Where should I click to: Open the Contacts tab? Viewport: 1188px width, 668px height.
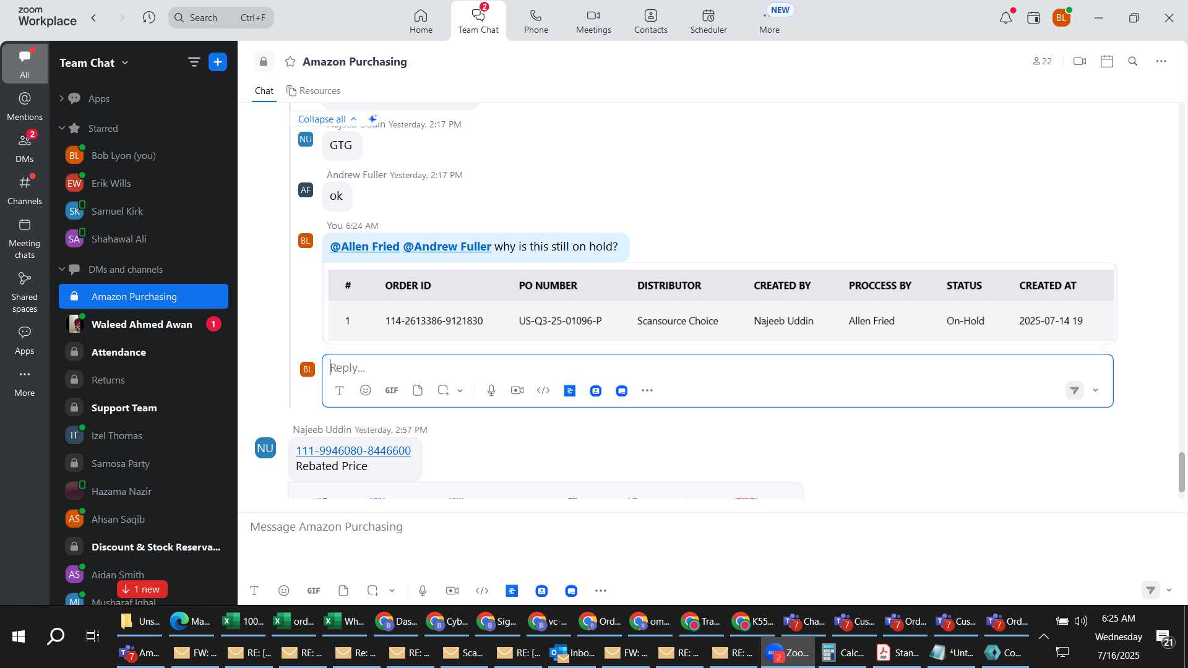(650, 21)
